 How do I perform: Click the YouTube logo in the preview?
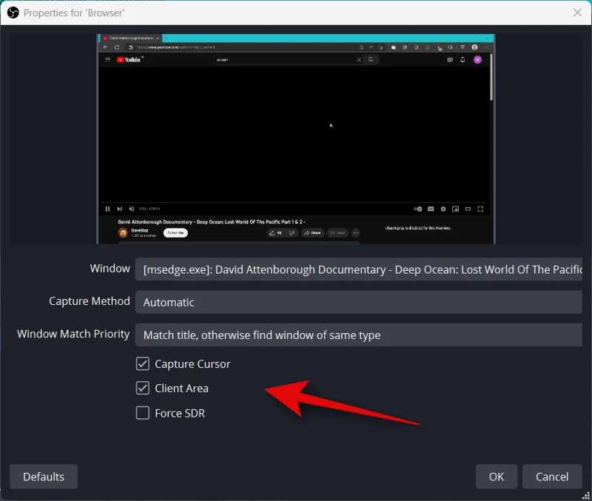point(129,60)
